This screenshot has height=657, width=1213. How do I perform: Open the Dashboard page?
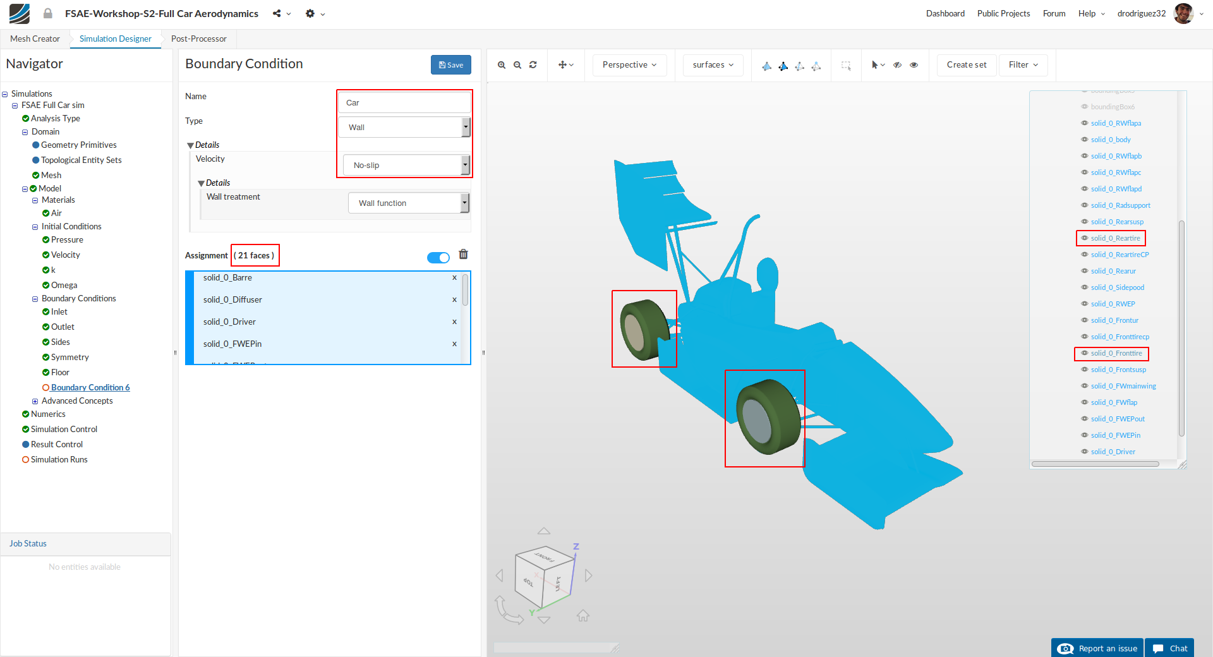tap(945, 13)
